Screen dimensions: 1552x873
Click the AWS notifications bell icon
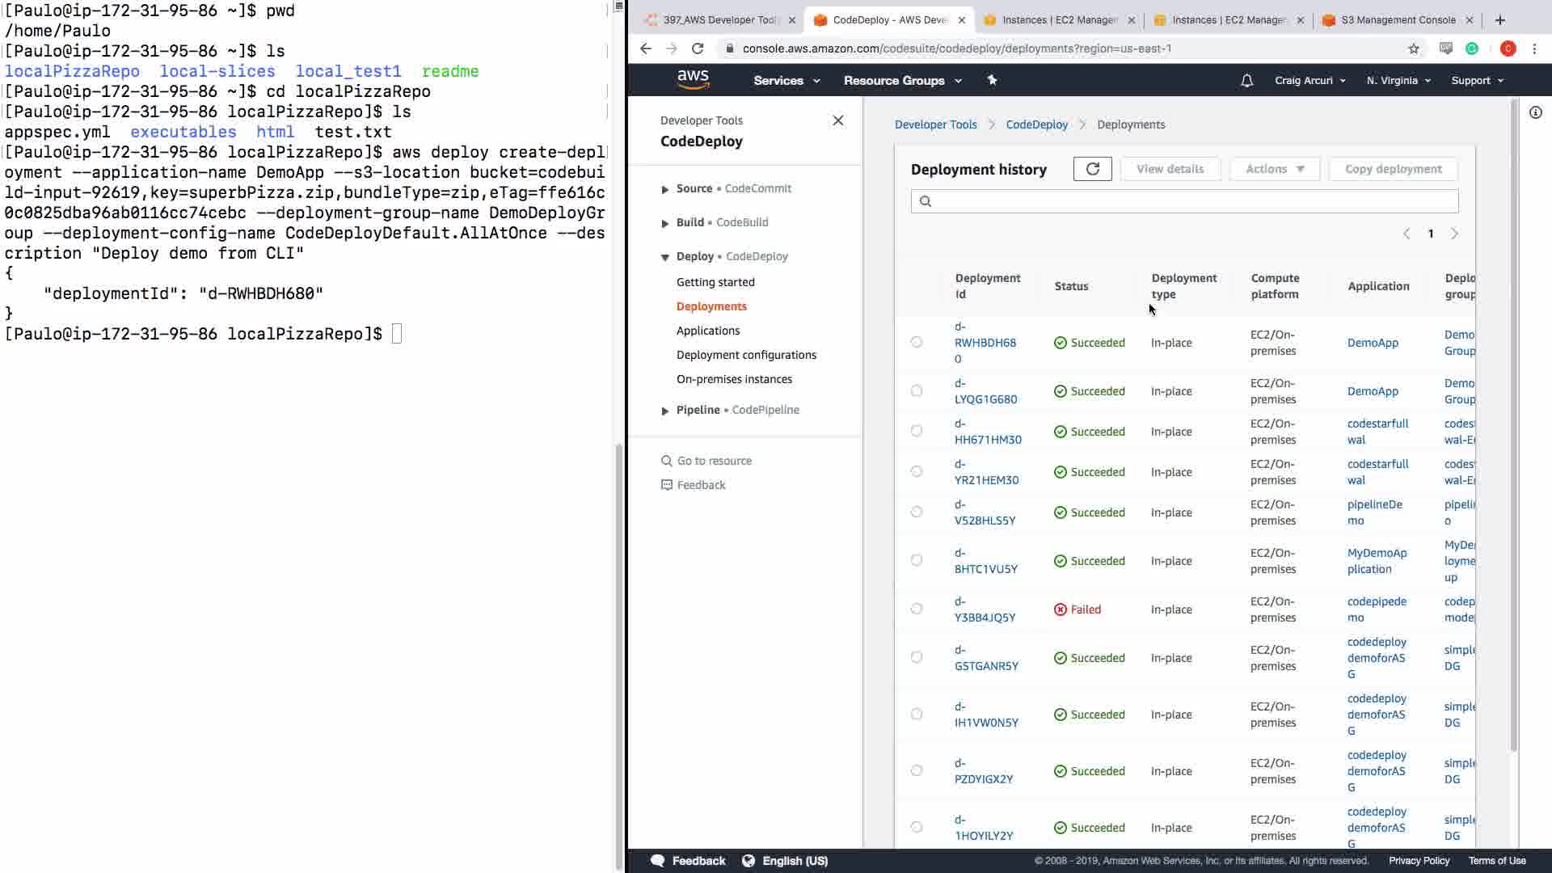1246,81
